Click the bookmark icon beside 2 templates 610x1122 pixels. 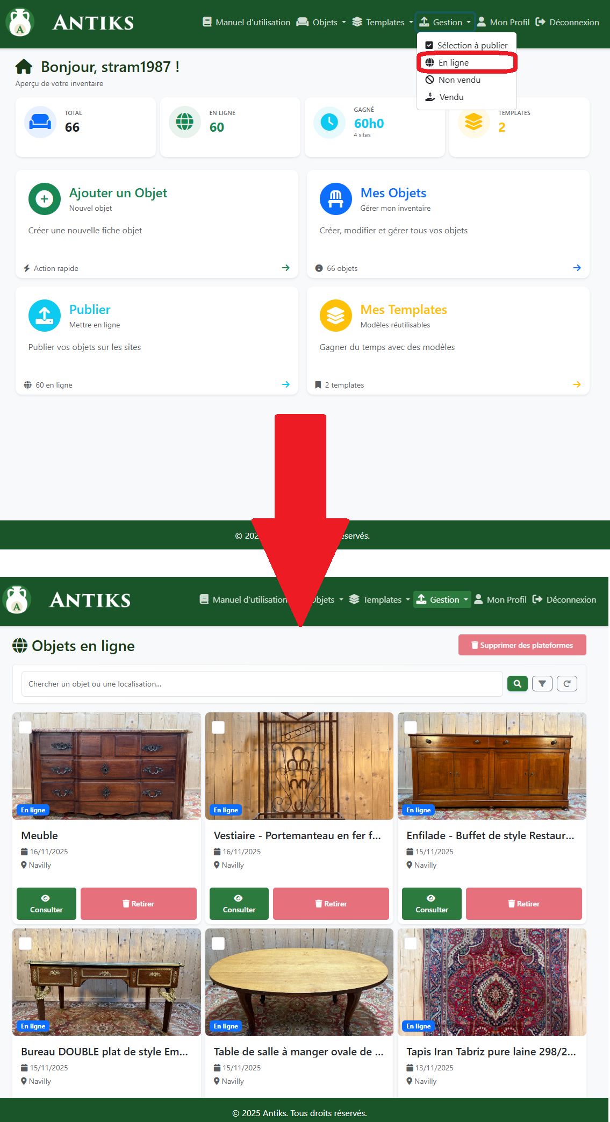(318, 385)
